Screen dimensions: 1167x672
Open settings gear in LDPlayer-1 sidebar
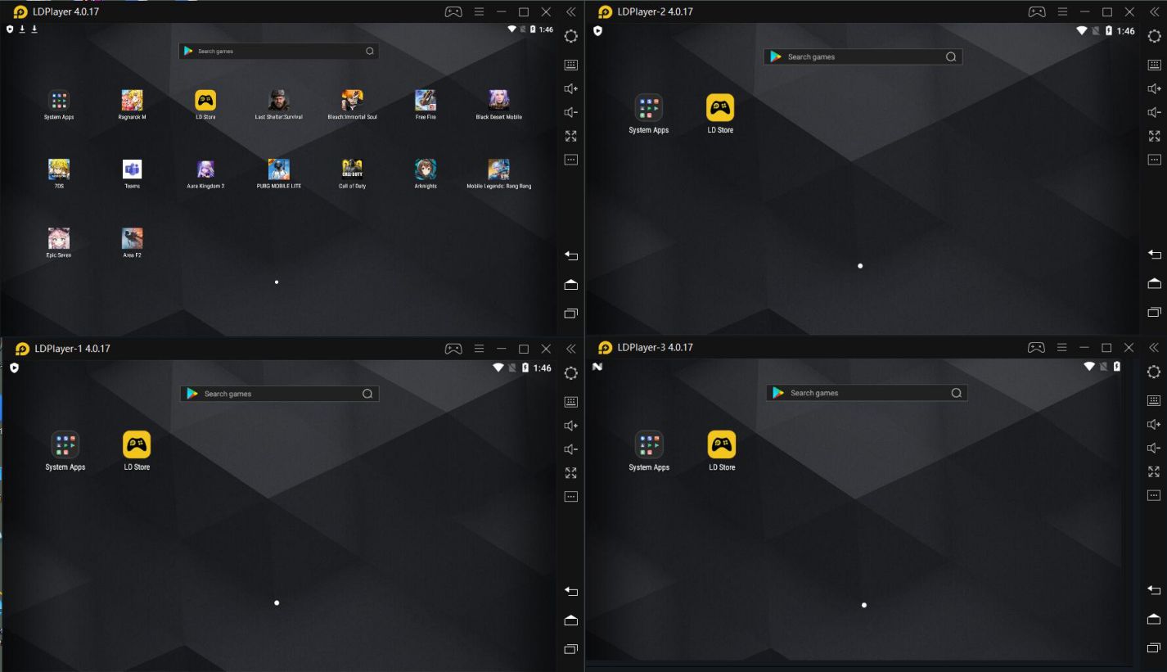571,373
